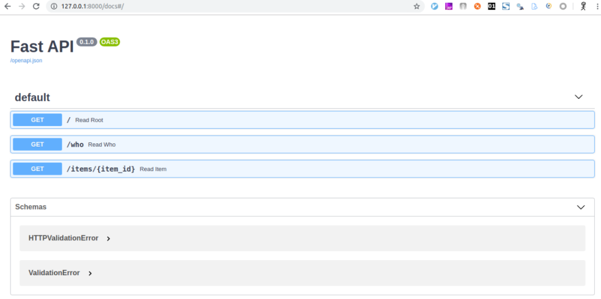This screenshot has height=299, width=601.
Task: Click the GET badge on /who
Action: [37, 144]
